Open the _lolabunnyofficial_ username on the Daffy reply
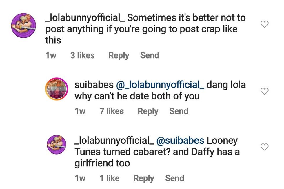 point(114,141)
